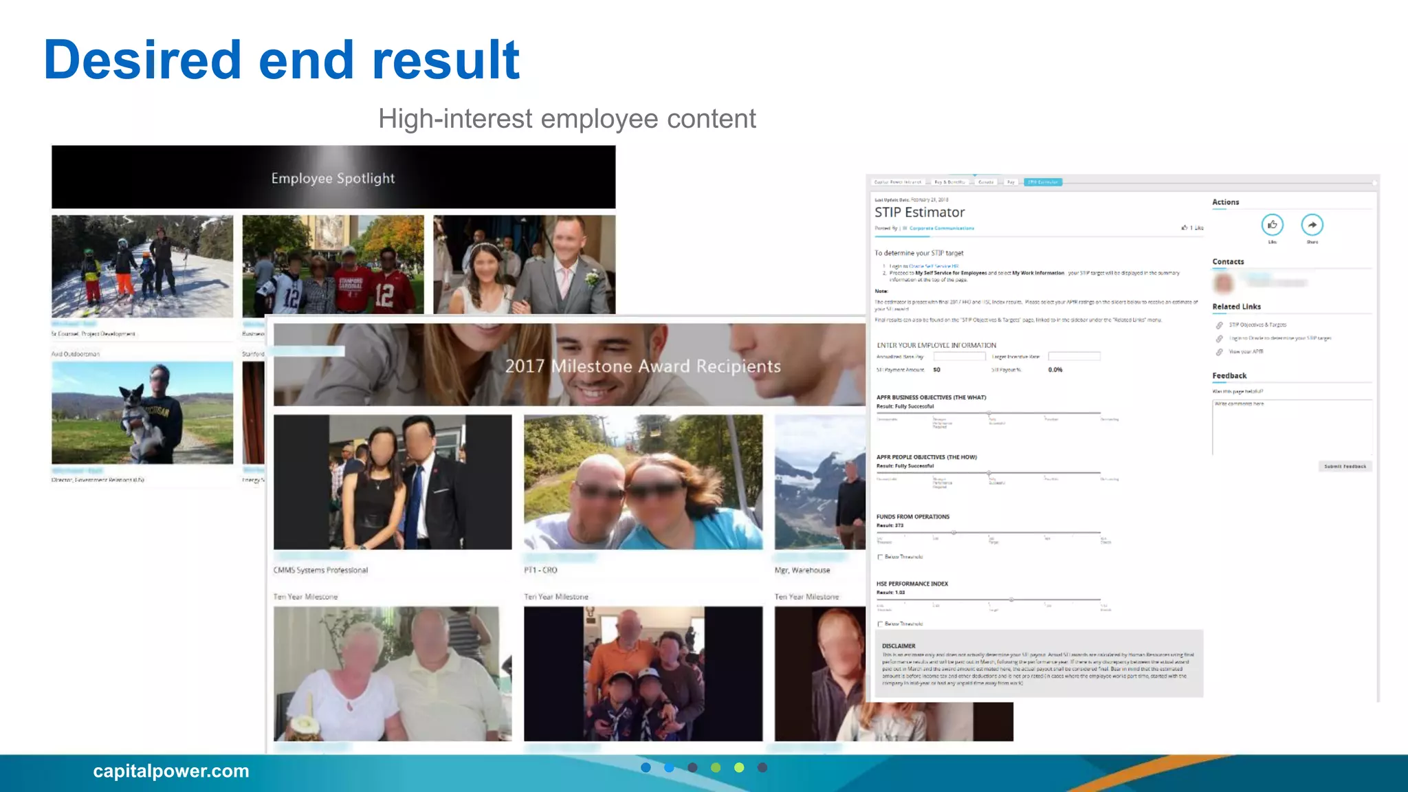Click 'Ten Year Milestone' under Mgr, Warehouse

click(806, 597)
